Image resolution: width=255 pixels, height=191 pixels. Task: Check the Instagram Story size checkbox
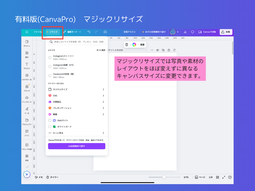pyautogui.click(x=50, y=58)
